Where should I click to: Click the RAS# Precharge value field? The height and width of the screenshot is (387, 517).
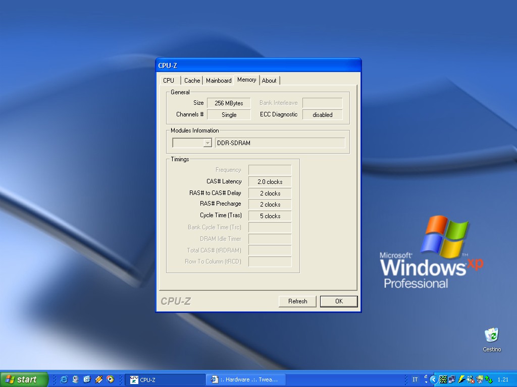point(270,205)
